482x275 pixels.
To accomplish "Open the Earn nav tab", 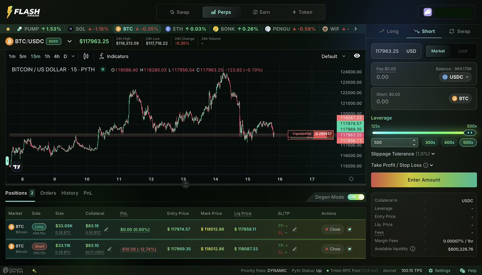I will pyautogui.click(x=261, y=12).
